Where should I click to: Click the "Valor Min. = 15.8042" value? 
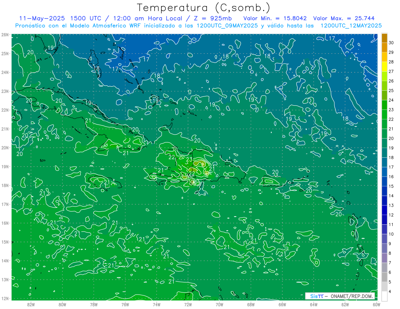[275, 18]
